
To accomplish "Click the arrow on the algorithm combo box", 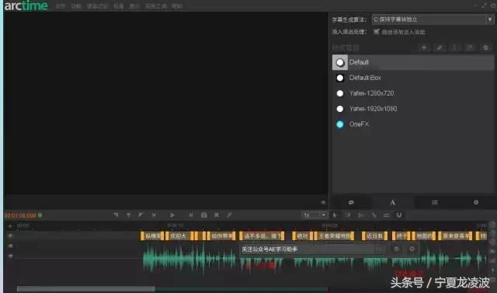I will click(x=490, y=19).
